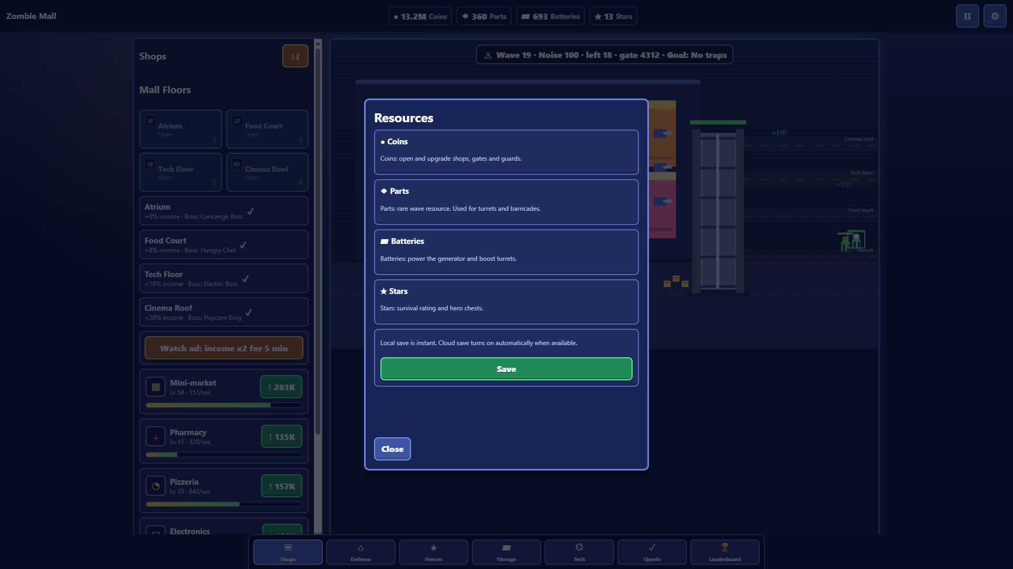The height and width of the screenshot is (569, 1013).
Task: Click the Stars resource card
Action: pyautogui.click(x=506, y=301)
